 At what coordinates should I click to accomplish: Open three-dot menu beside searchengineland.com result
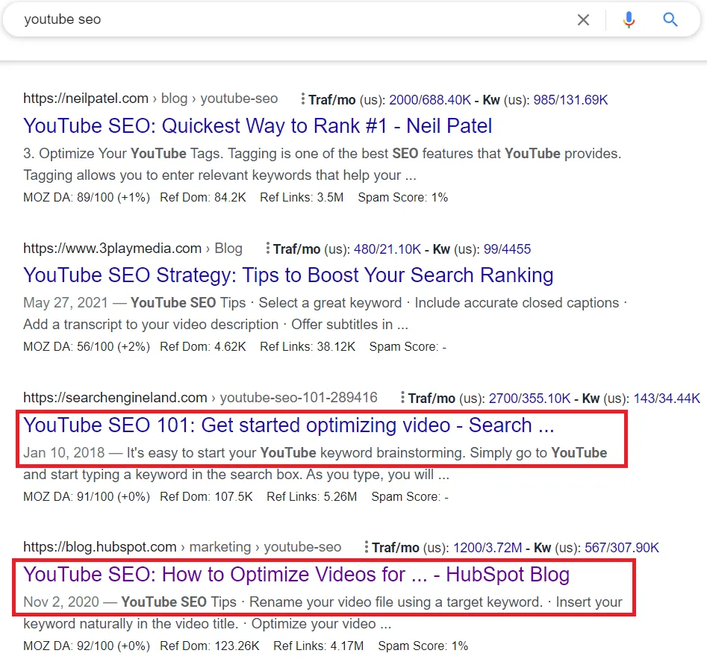pyautogui.click(x=402, y=398)
